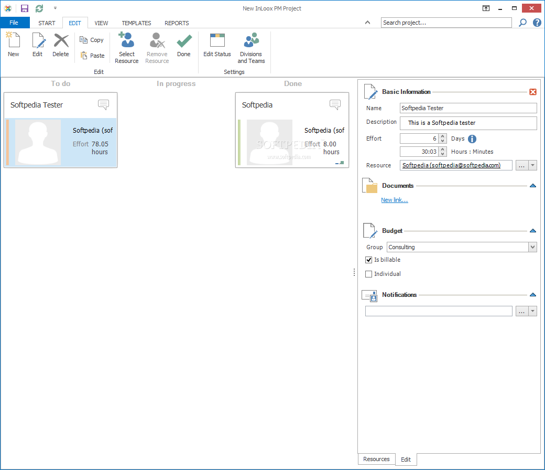This screenshot has height=470, width=545.
Task: Click the Save icon in title bar
Action: 24,8
